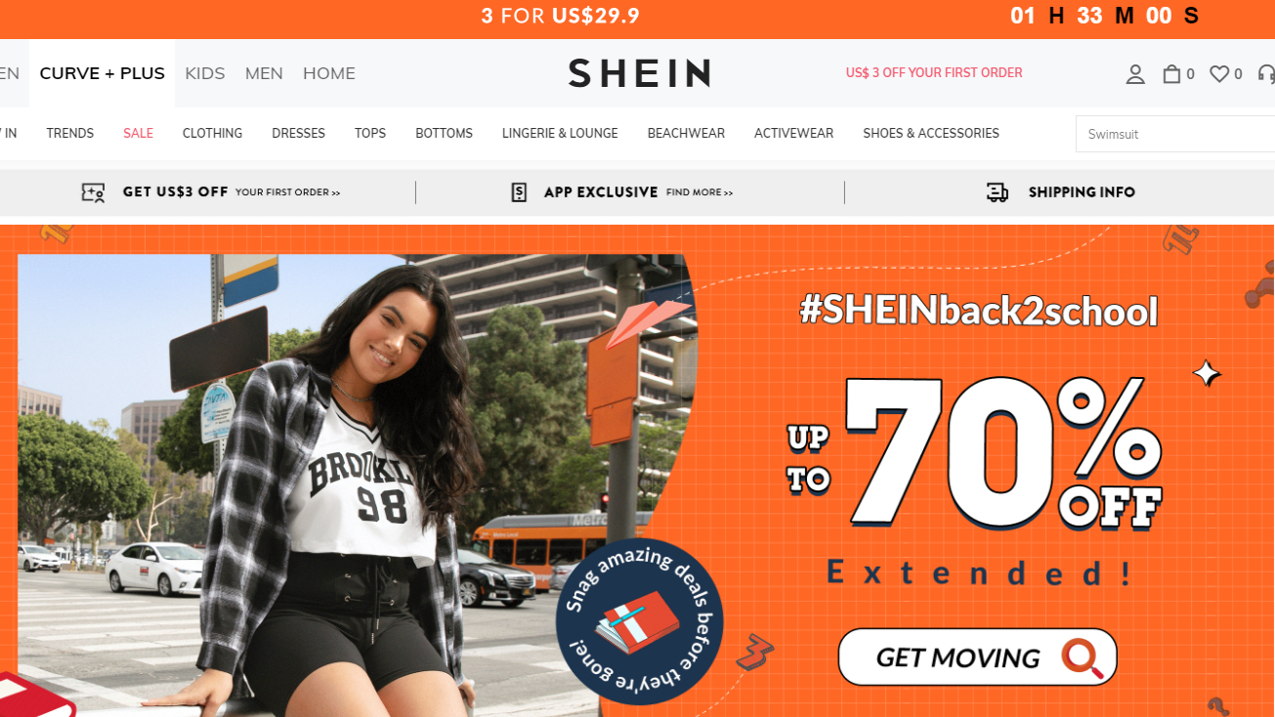Click the GET MOVING button
Screen dimensions: 1275x717
point(977,656)
